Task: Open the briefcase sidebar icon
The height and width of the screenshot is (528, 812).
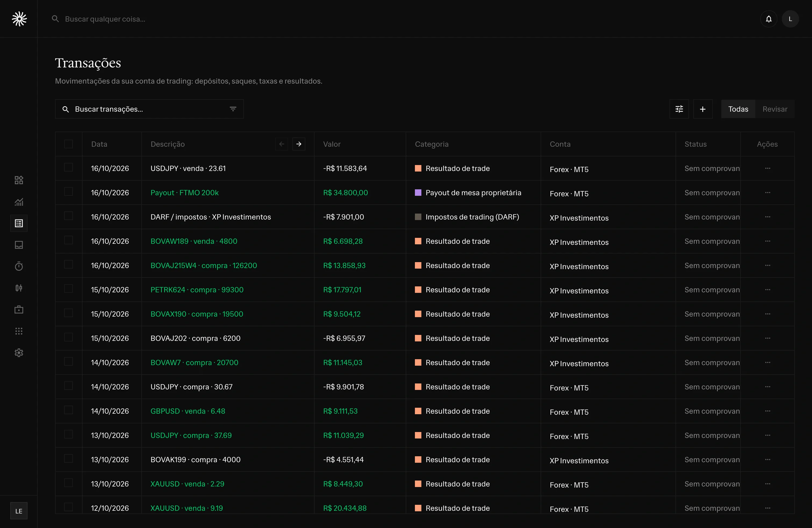Action: tap(19, 310)
